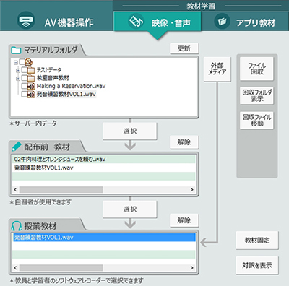
Task: Expand the 教室音声教材 folder
Action: (18, 79)
